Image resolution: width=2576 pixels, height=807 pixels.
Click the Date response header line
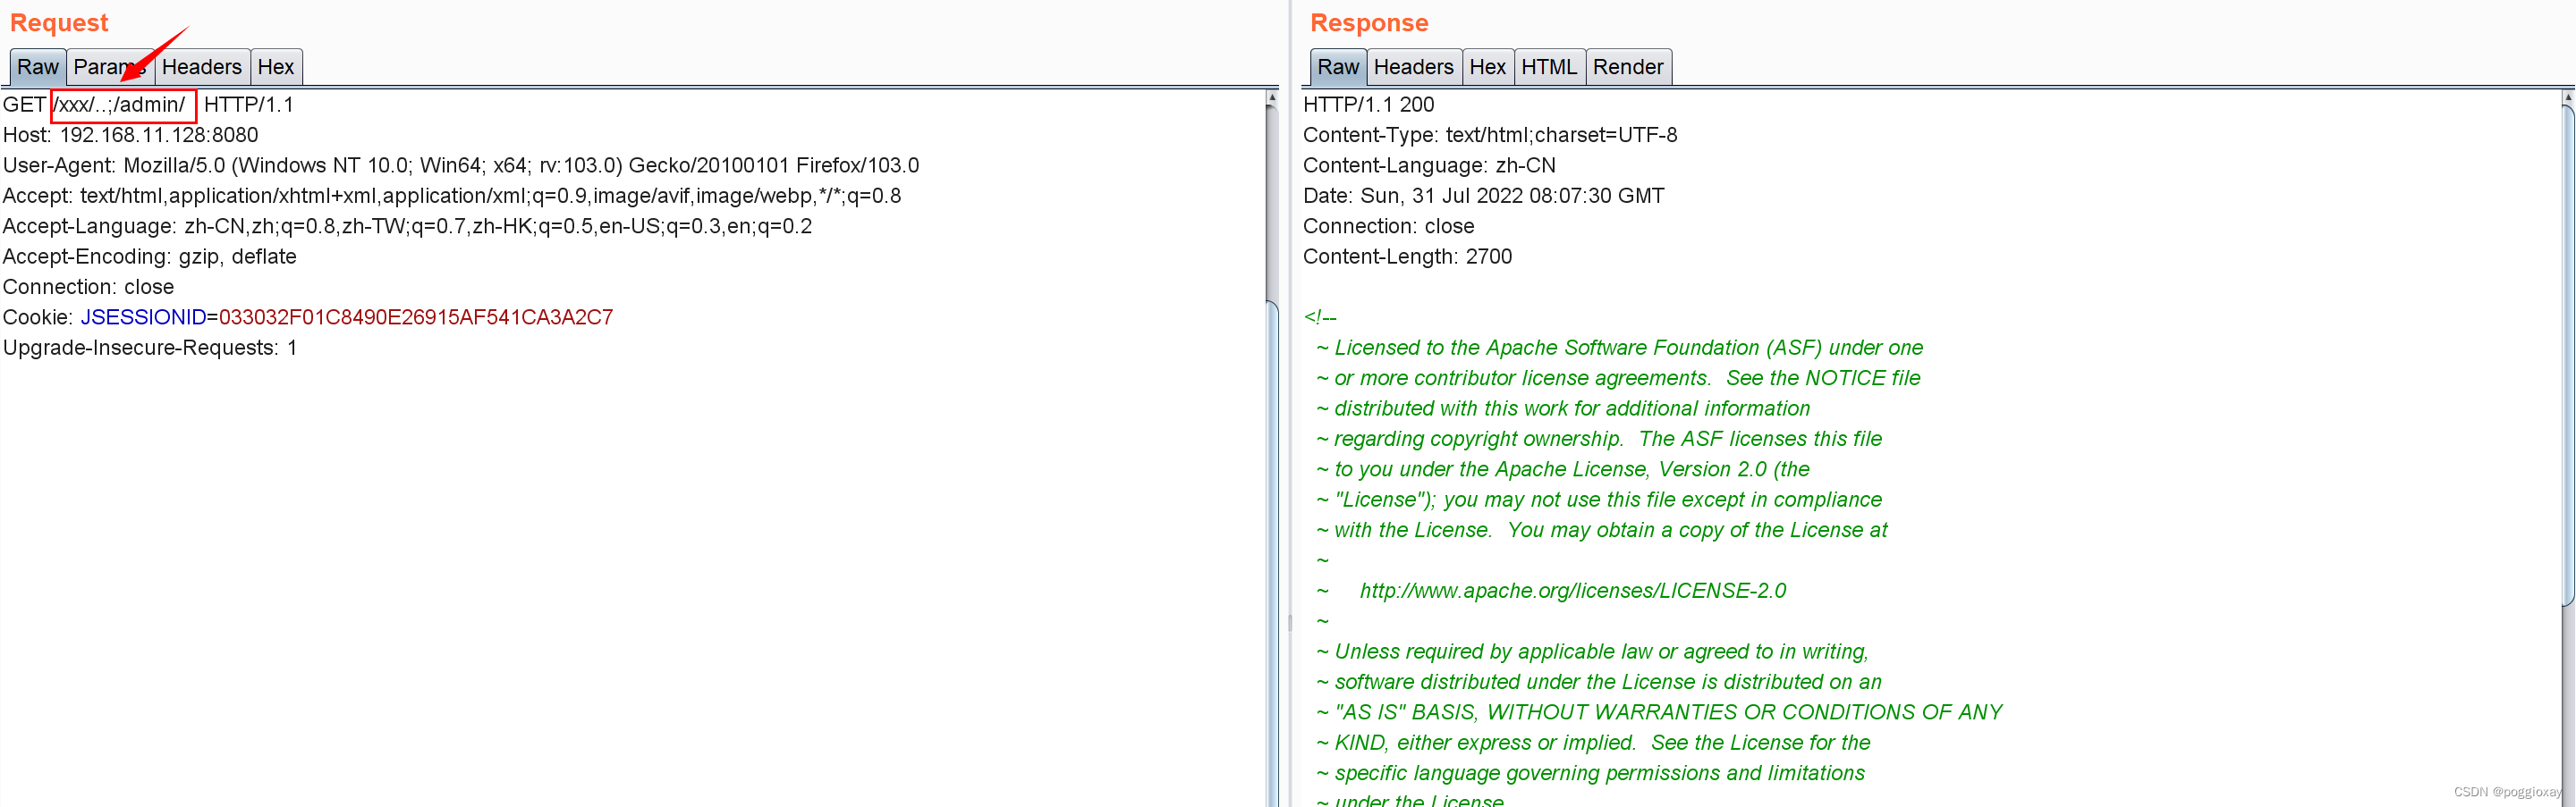pyautogui.click(x=1483, y=196)
